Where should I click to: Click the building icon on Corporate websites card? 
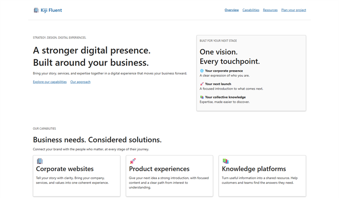(x=40, y=161)
